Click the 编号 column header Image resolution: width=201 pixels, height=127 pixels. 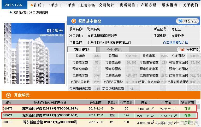coord(8,102)
